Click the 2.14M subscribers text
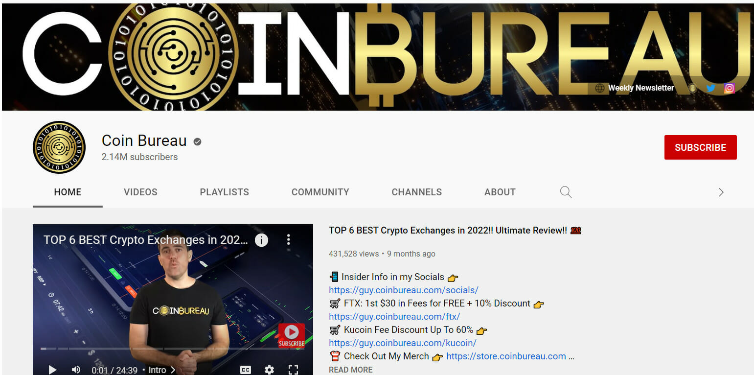Screen dimensions: 754x375 pyautogui.click(x=139, y=157)
